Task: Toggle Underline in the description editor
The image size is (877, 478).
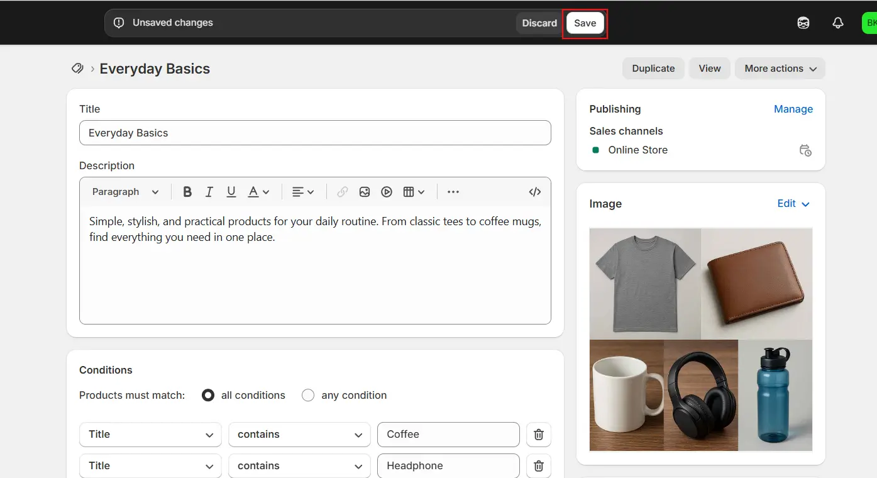Action: (231, 192)
